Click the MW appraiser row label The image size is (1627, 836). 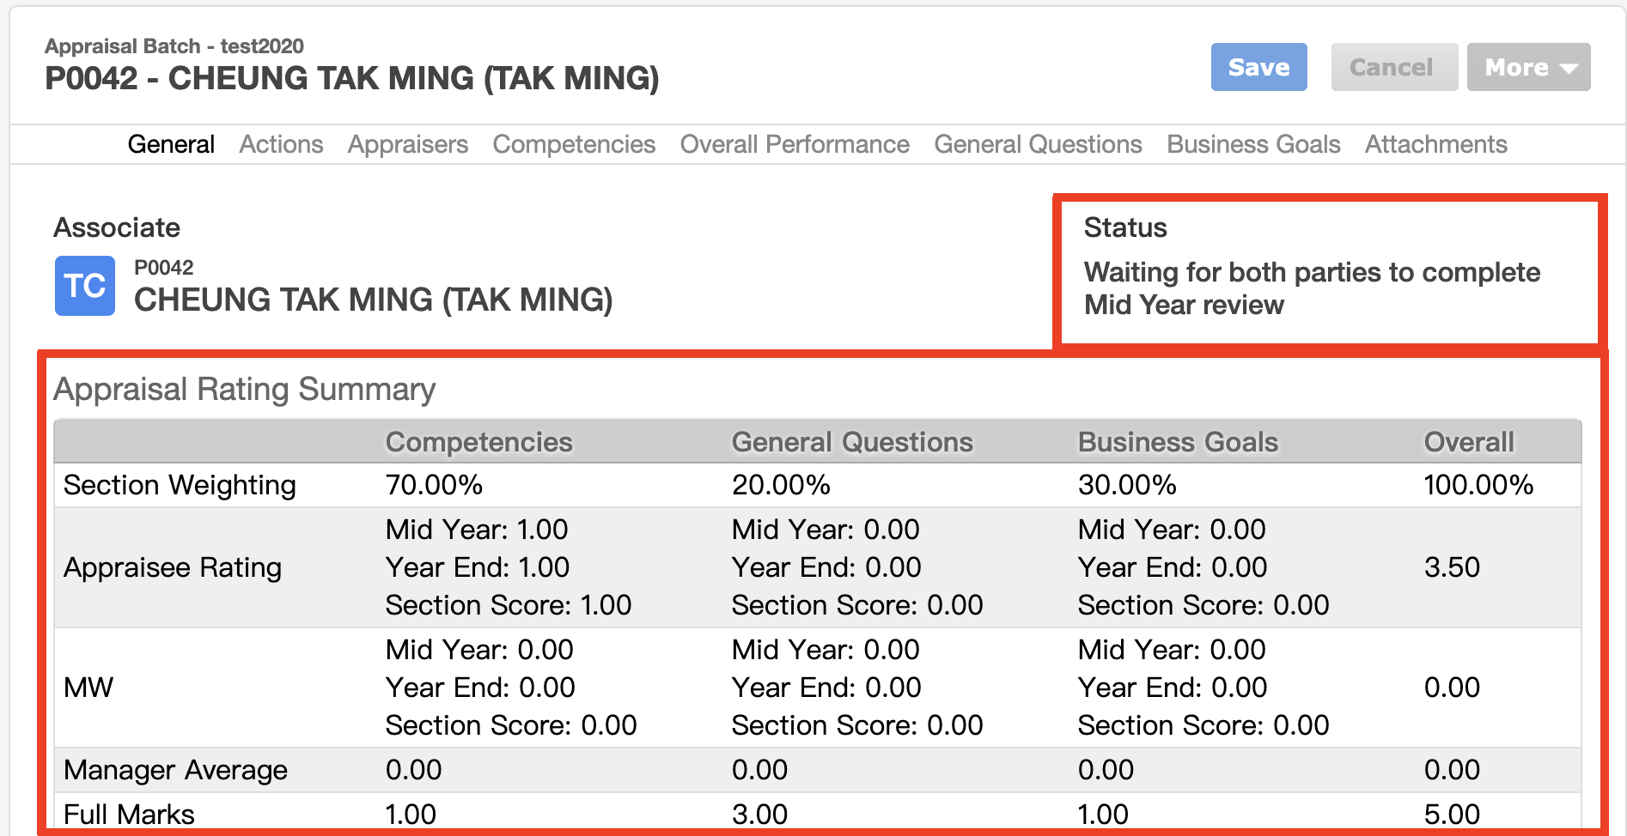88,688
